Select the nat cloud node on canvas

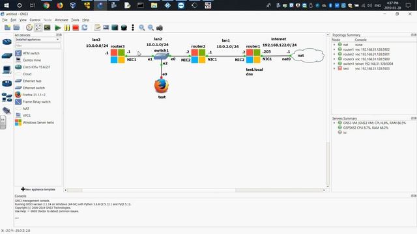tap(308, 55)
